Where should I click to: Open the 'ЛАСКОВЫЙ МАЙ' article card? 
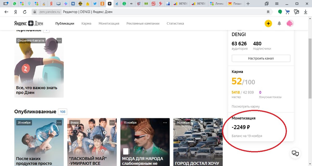[x=92, y=142]
